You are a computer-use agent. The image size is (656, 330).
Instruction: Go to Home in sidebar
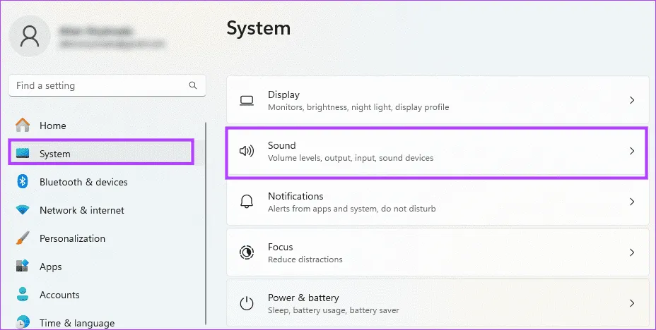52,126
